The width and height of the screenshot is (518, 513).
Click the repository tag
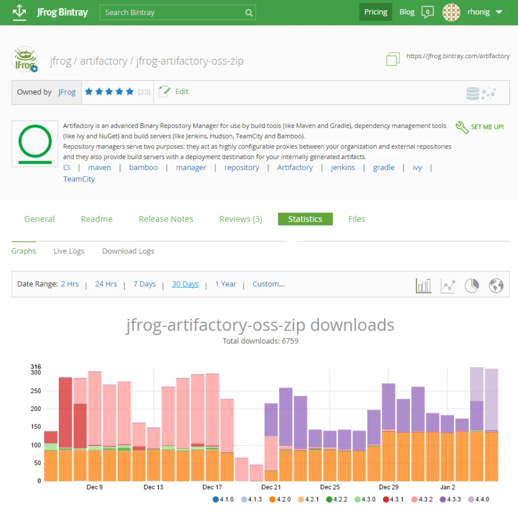(x=242, y=167)
